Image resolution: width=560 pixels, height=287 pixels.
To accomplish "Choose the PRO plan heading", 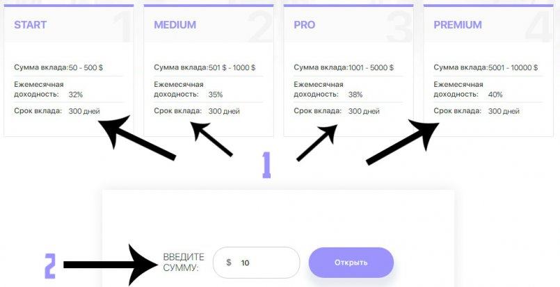I will [304, 24].
